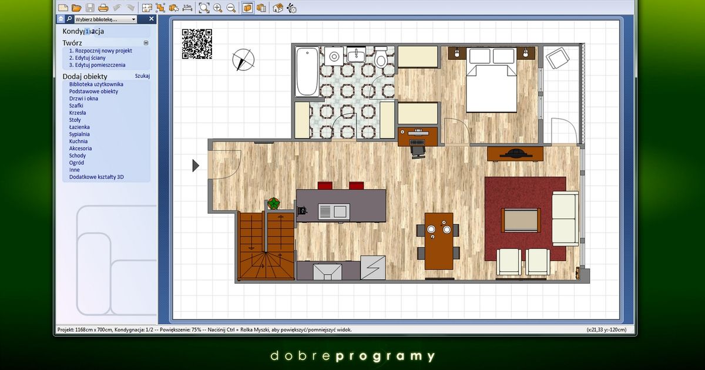705x370 pixels.
Task: Open Akcesoria category
Action: (80, 149)
